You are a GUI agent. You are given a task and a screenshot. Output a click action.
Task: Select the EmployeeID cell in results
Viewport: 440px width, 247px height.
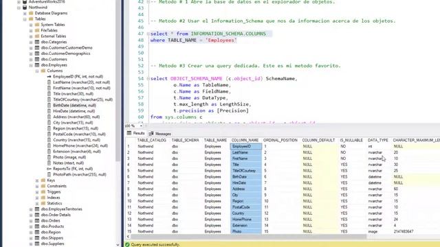pos(246,146)
